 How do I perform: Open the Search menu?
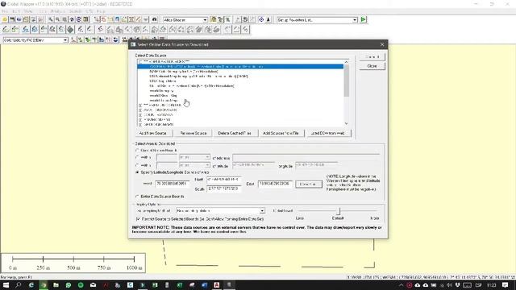tap(75, 11)
